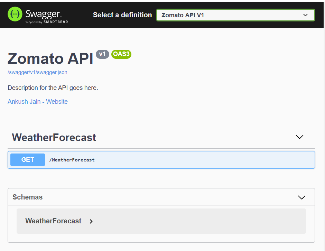Click the chevron beside WeatherForecast section
Screen dimensions: 325x251
pyautogui.click(x=299, y=137)
